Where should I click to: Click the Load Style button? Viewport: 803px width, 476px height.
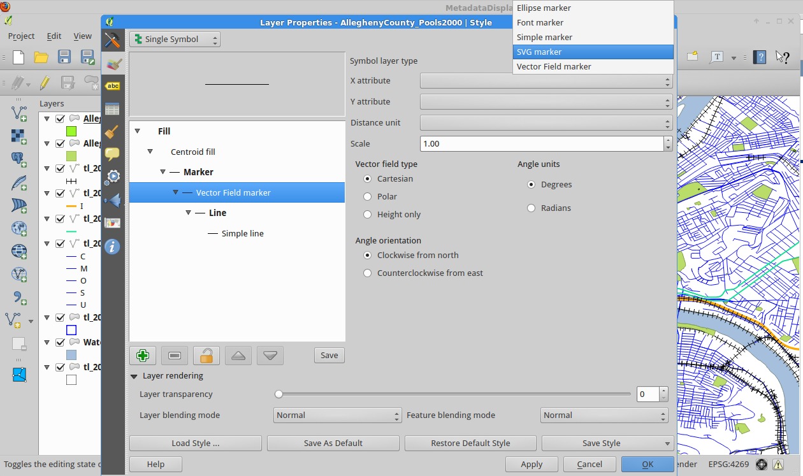195,444
